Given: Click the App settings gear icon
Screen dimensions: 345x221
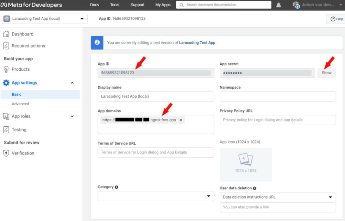Looking at the screenshot, I should tap(6, 83).
